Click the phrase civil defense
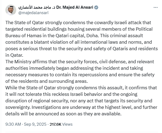 tap(113, 62)
